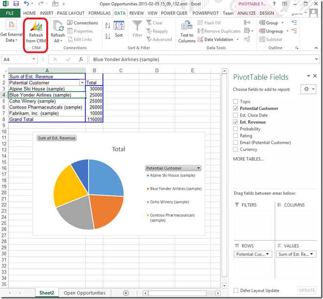Switch to the INSERT ribbon tab
This screenshot has width=323, height=299.
(46, 13)
